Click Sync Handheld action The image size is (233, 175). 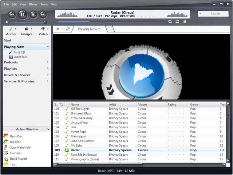click(20, 147)
